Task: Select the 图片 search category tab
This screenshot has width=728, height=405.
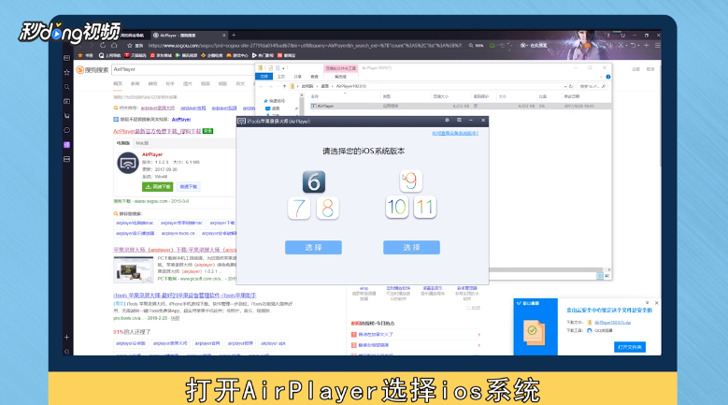Action: tap(188, 83)
